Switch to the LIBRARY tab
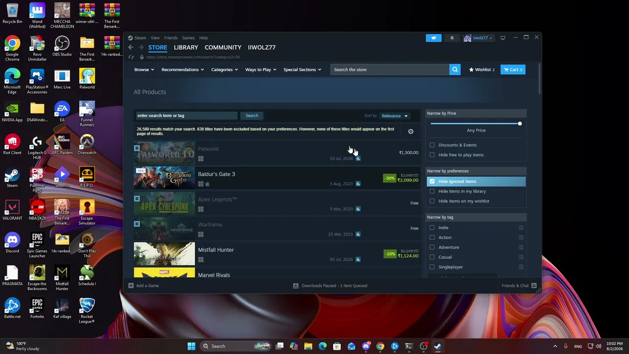629x354 pixels. point(186,47)
